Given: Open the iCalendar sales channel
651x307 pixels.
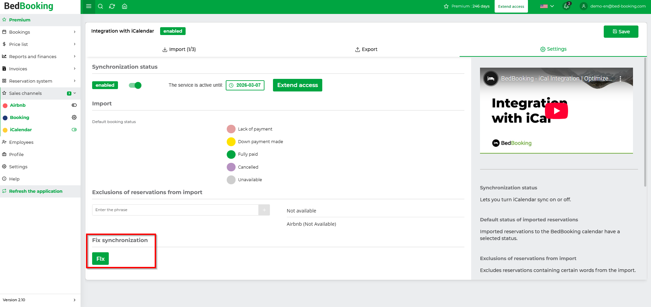Looking at the screenshot, I should coord(21,130).
